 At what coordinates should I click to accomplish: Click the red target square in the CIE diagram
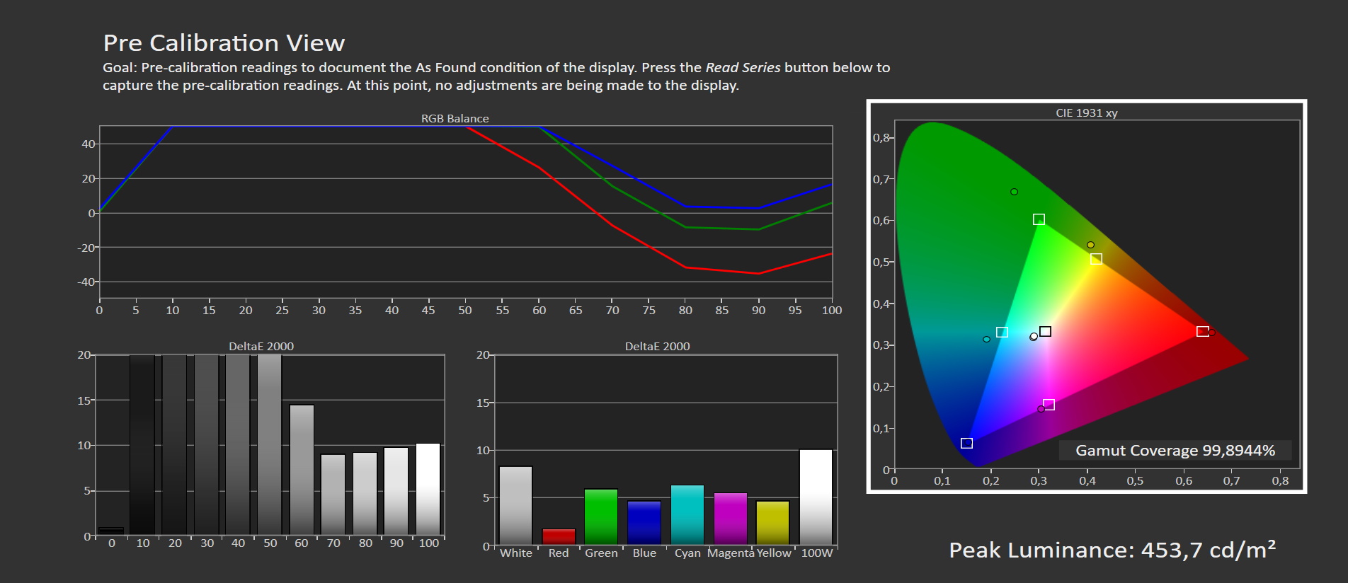click(1202, 331)
